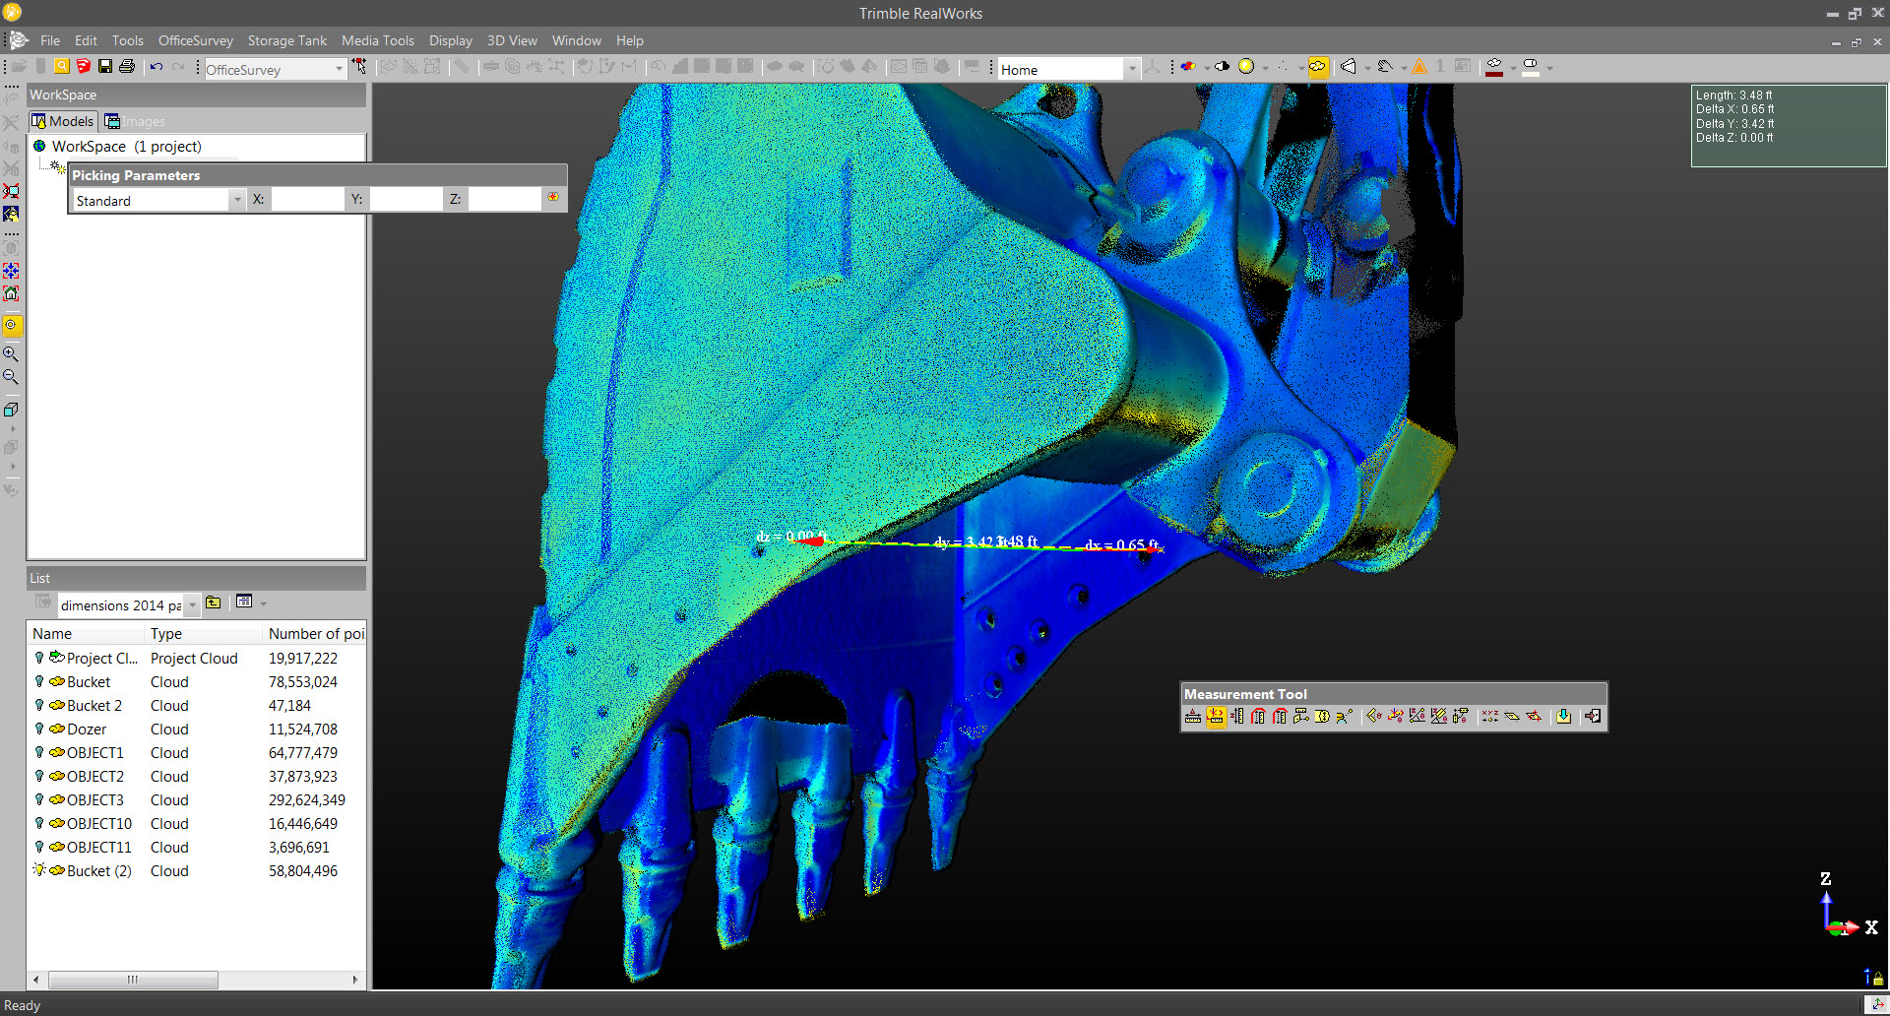Toggle visibility of OBJECT10 cloud
The image size is (1890, 1016).
39,824
